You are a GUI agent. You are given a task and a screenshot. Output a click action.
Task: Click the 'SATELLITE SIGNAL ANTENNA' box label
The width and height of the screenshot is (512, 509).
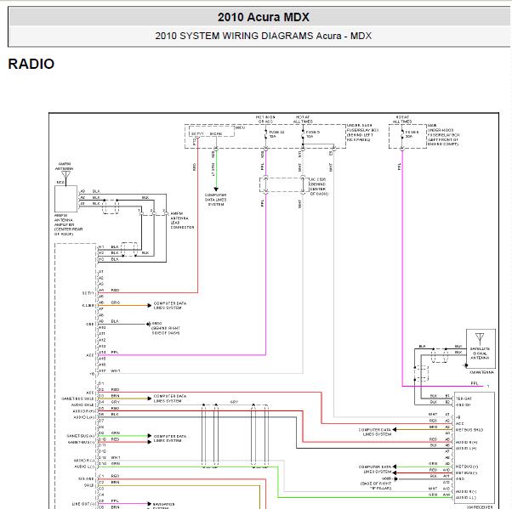point(480,353)
